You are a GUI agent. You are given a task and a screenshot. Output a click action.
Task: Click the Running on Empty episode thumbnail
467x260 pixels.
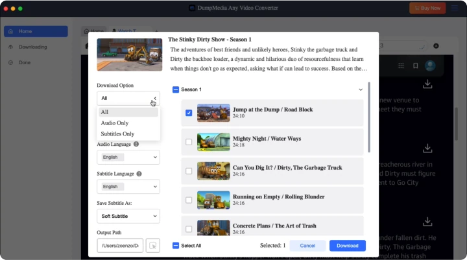coord(213,200)
